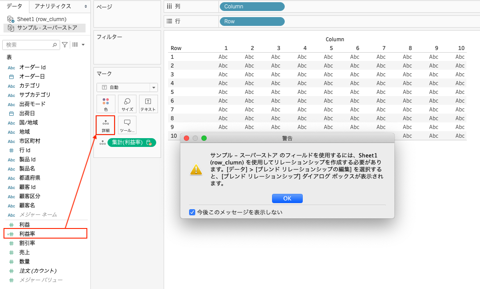
Task: Open the Color (色) mark card
Action: tap(106, 104)
